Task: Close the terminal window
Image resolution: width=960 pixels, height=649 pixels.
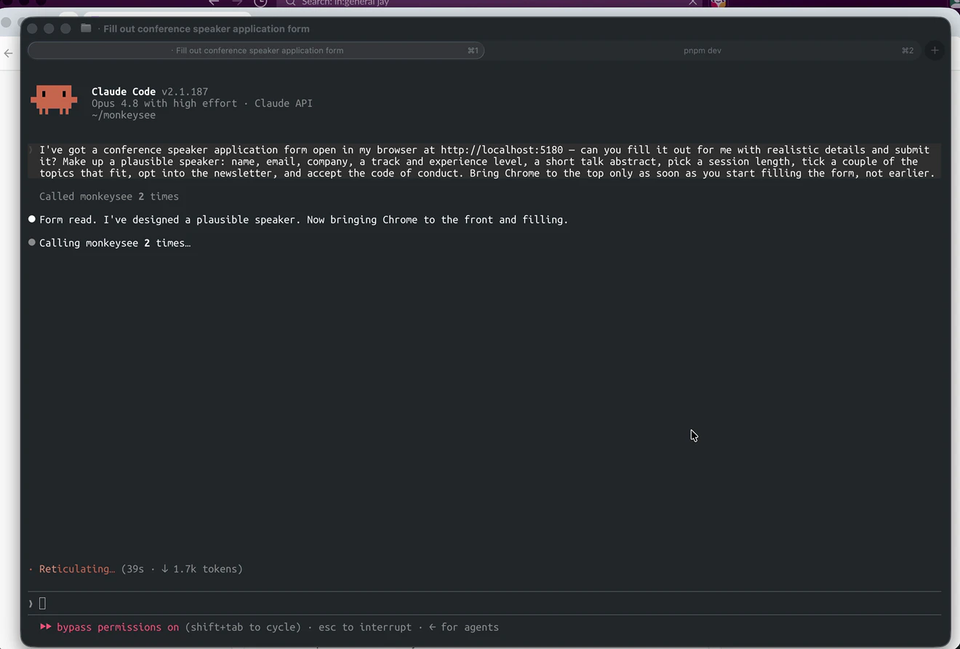Action: tap(32, 28)
